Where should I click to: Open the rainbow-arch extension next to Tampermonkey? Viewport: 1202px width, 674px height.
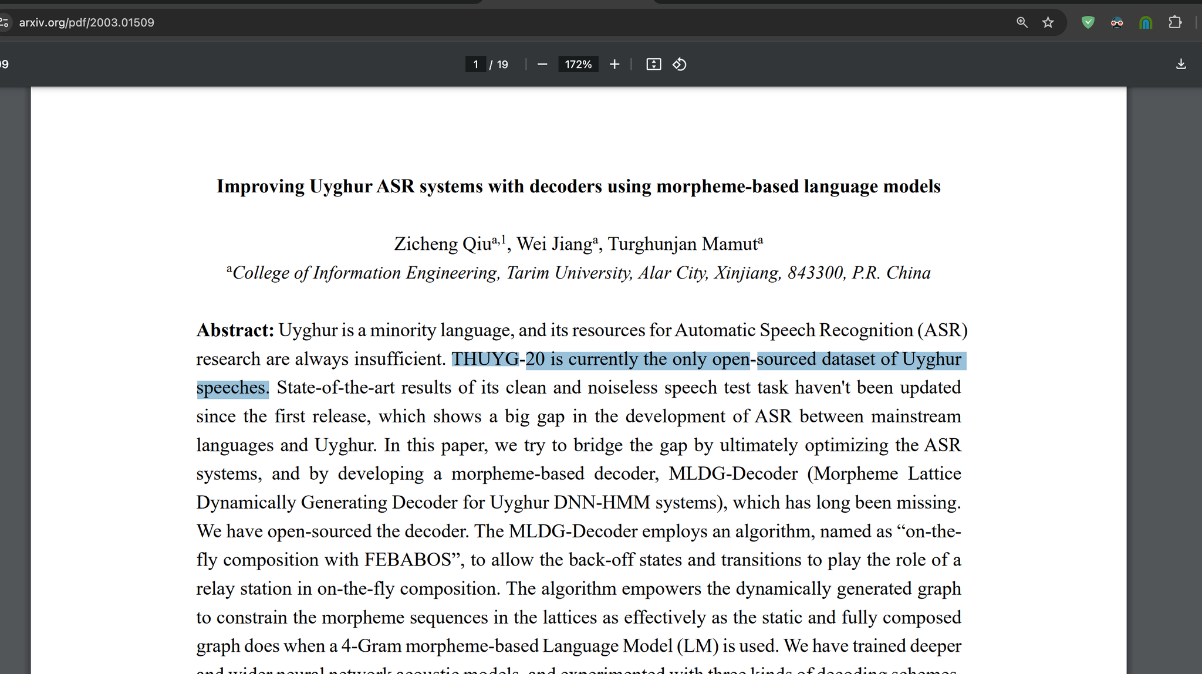pyautogui.click(x=1145, y=22)
